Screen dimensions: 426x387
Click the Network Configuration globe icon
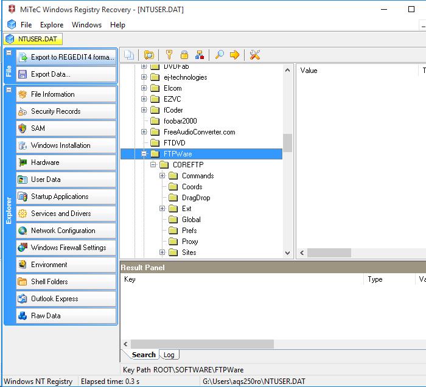[23, 231]
